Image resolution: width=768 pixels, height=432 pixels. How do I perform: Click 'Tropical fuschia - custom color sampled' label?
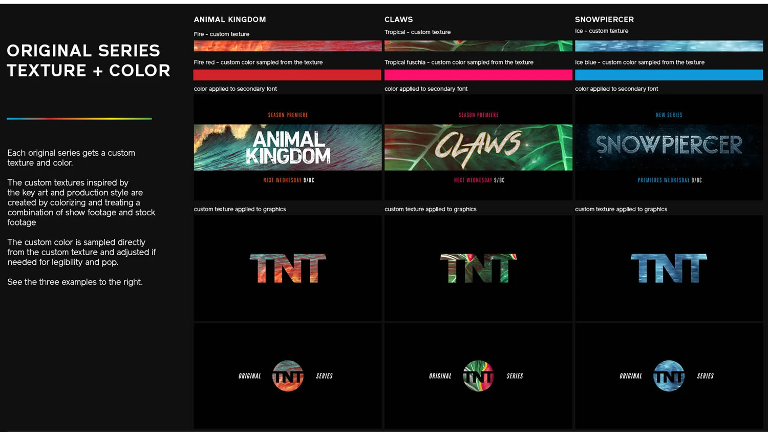[x=459, y=63]
